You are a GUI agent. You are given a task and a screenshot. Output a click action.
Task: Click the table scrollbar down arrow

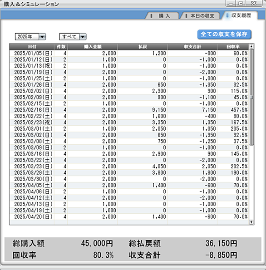pyautogui.click(x=251, y=222)
